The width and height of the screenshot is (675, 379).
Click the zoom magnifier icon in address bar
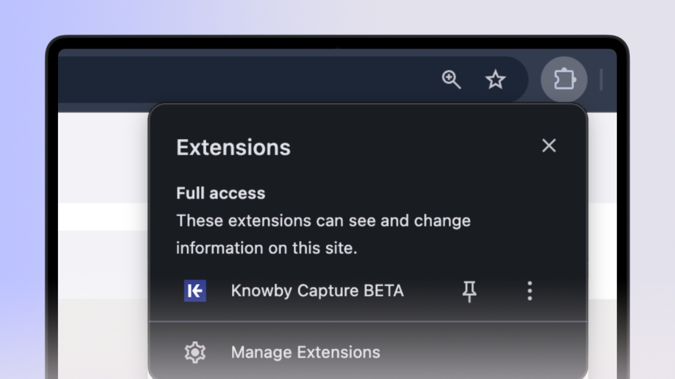pyautogui.click(x=451, y=80)
